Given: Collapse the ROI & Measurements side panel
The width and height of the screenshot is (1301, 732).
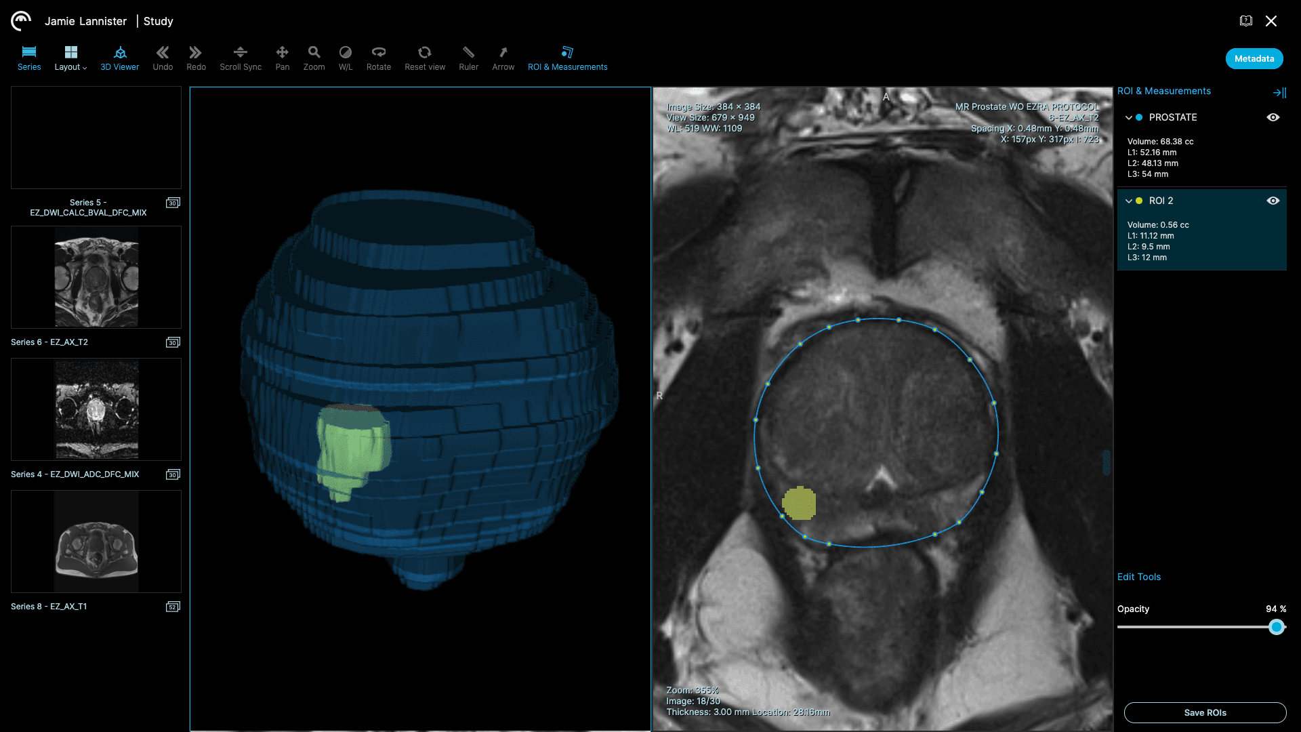Looking at the screenshot, I should click(1279, 93).
